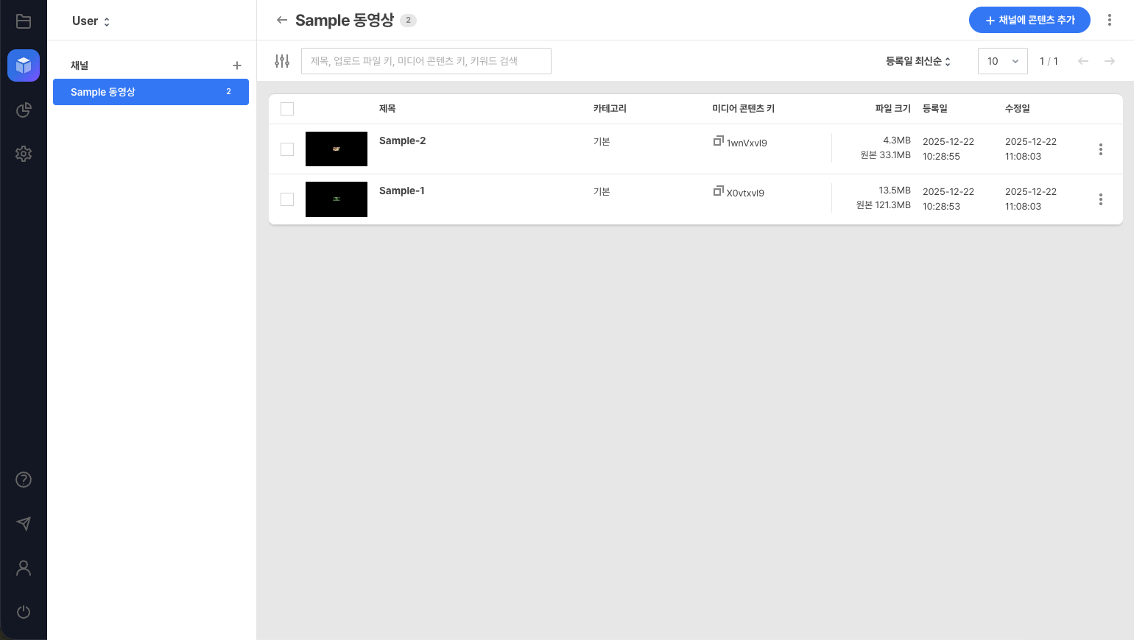This screenshot has height=640, width=1134.
Task: Open the user profile sidebar icon
Action: click(x=24, y=568)
